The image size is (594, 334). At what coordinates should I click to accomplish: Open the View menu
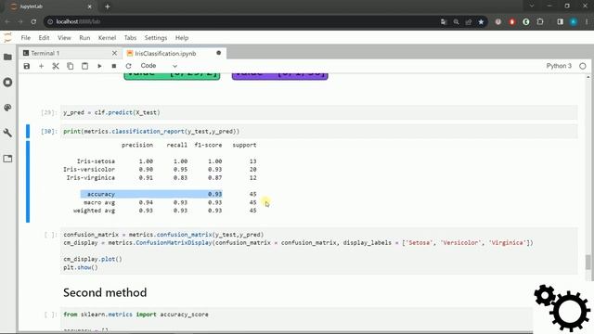coord(64,38)
